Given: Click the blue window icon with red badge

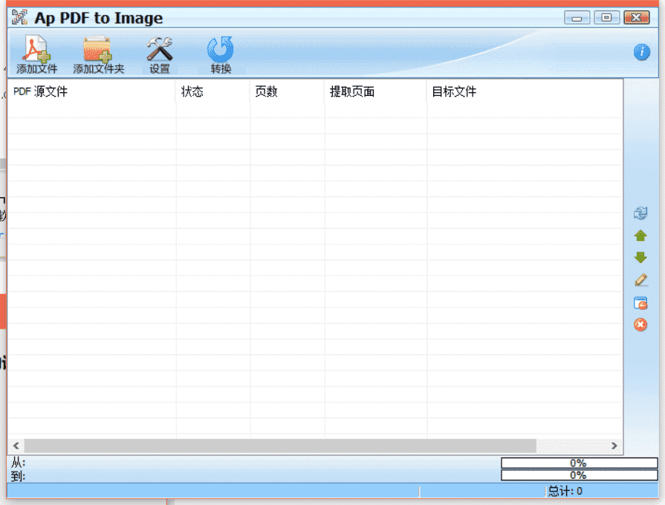Looking at the screenshot, I should (640, 303).
